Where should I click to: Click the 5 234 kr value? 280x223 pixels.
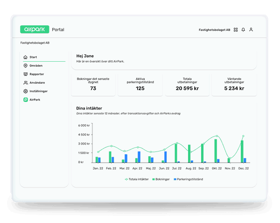tap(234, 88)
